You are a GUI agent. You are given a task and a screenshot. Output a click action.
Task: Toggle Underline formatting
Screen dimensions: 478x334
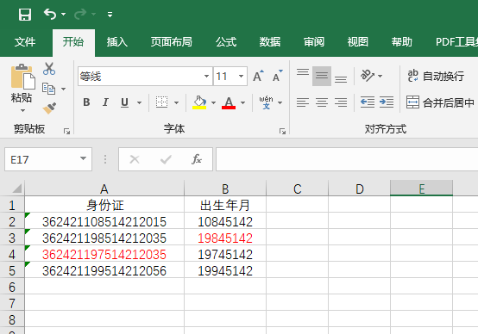click(124, 102)
